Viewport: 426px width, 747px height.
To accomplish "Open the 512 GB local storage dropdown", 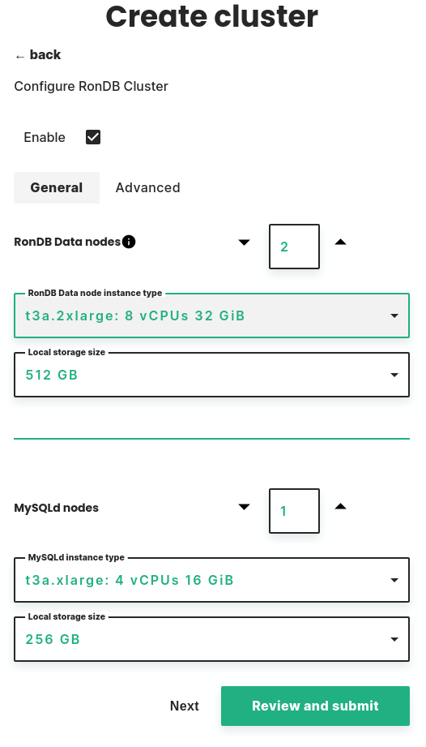I will [x=211, y=375].
